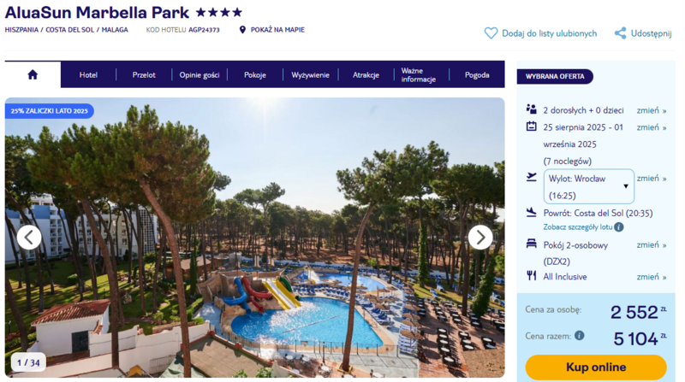The height and width of the screenshot is (382, 685).
Task: Open the home tab icon
Action: pos(33,74)
